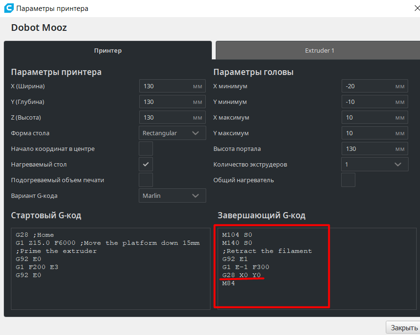Image resolution: width=420 pixels, height=335 pixels.
Task: Switch to the Принтер tab
Action: pos(108,50)
